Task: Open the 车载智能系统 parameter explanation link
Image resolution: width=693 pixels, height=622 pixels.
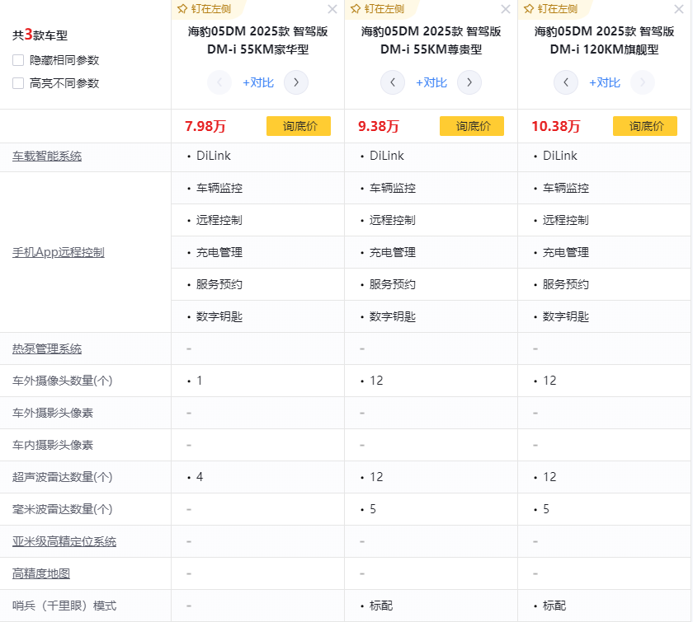Action: [x=47, y=157]
